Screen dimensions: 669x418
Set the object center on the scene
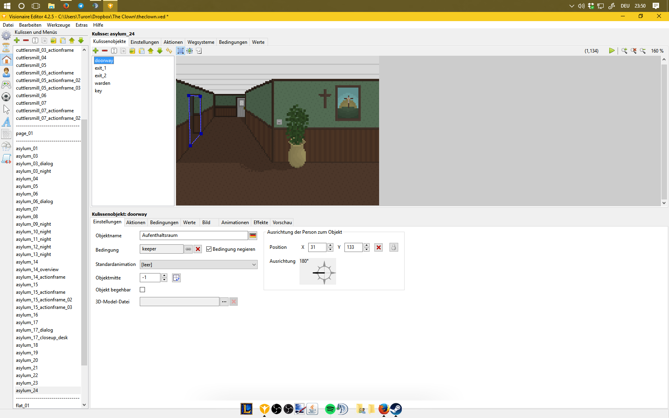(176, 278)
